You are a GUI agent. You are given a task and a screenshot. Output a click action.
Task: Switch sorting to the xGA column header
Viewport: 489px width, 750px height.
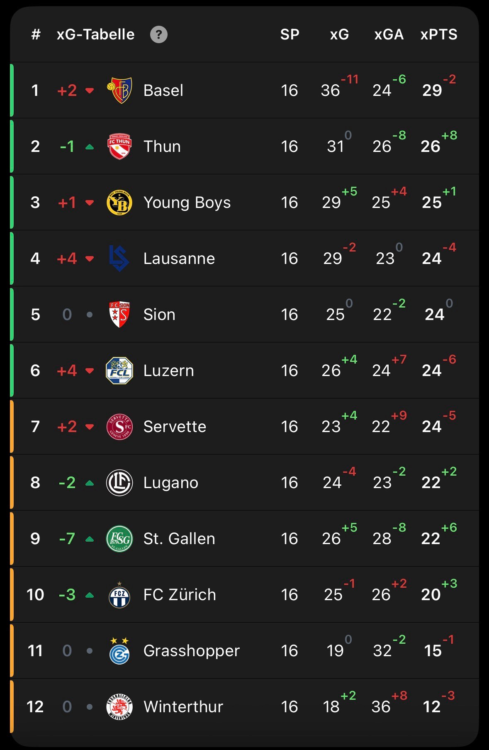[x=389, y=34]
